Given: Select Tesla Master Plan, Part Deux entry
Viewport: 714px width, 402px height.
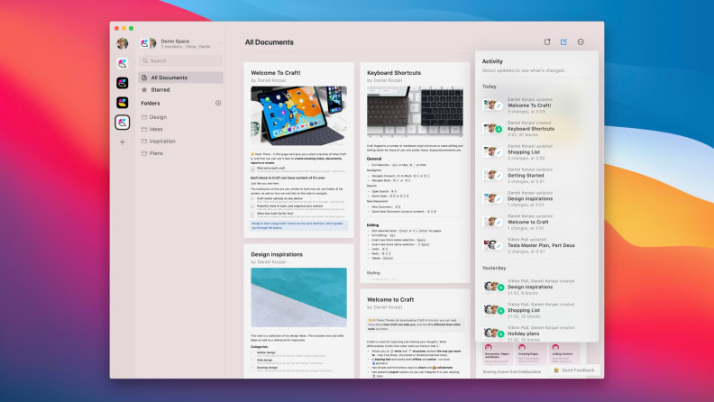Looking at the screenshot, I should tap(535, 245).
